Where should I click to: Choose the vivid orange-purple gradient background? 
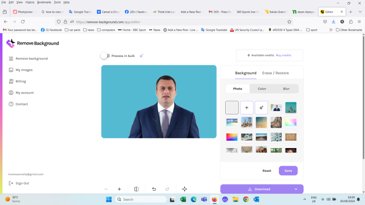pyautogui.click(x=232, y=137)
